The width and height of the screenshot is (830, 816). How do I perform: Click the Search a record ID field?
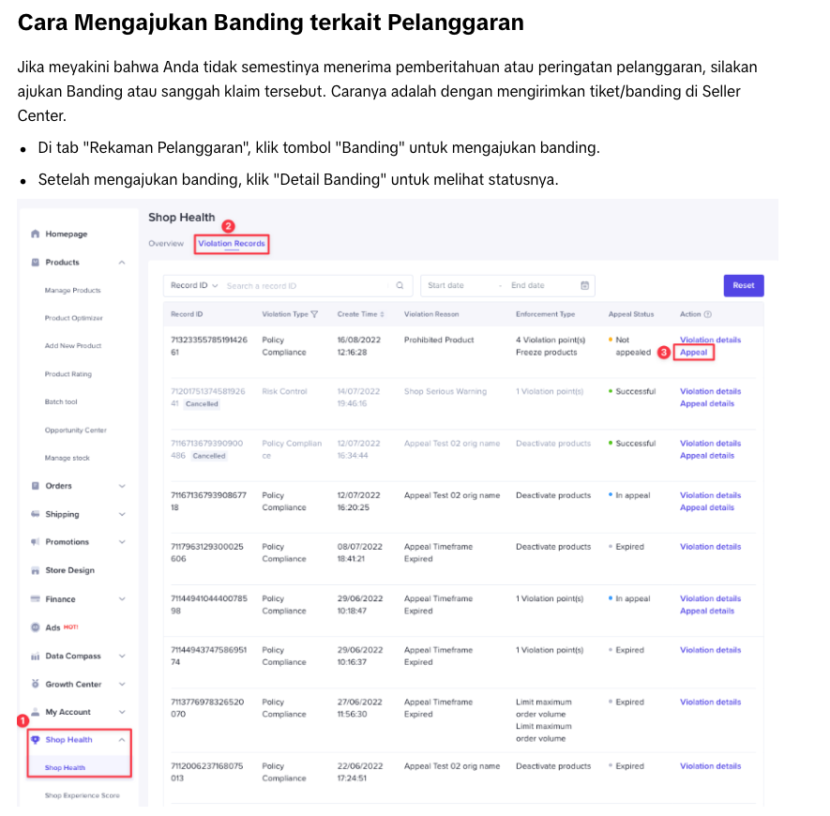point(305,285)
